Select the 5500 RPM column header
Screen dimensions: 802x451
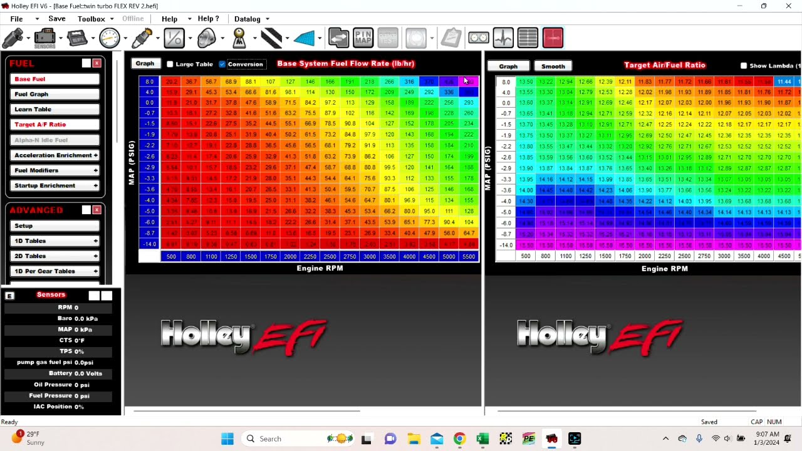tap(469, 256)
